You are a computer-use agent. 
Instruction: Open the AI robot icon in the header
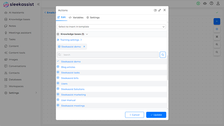205,3
